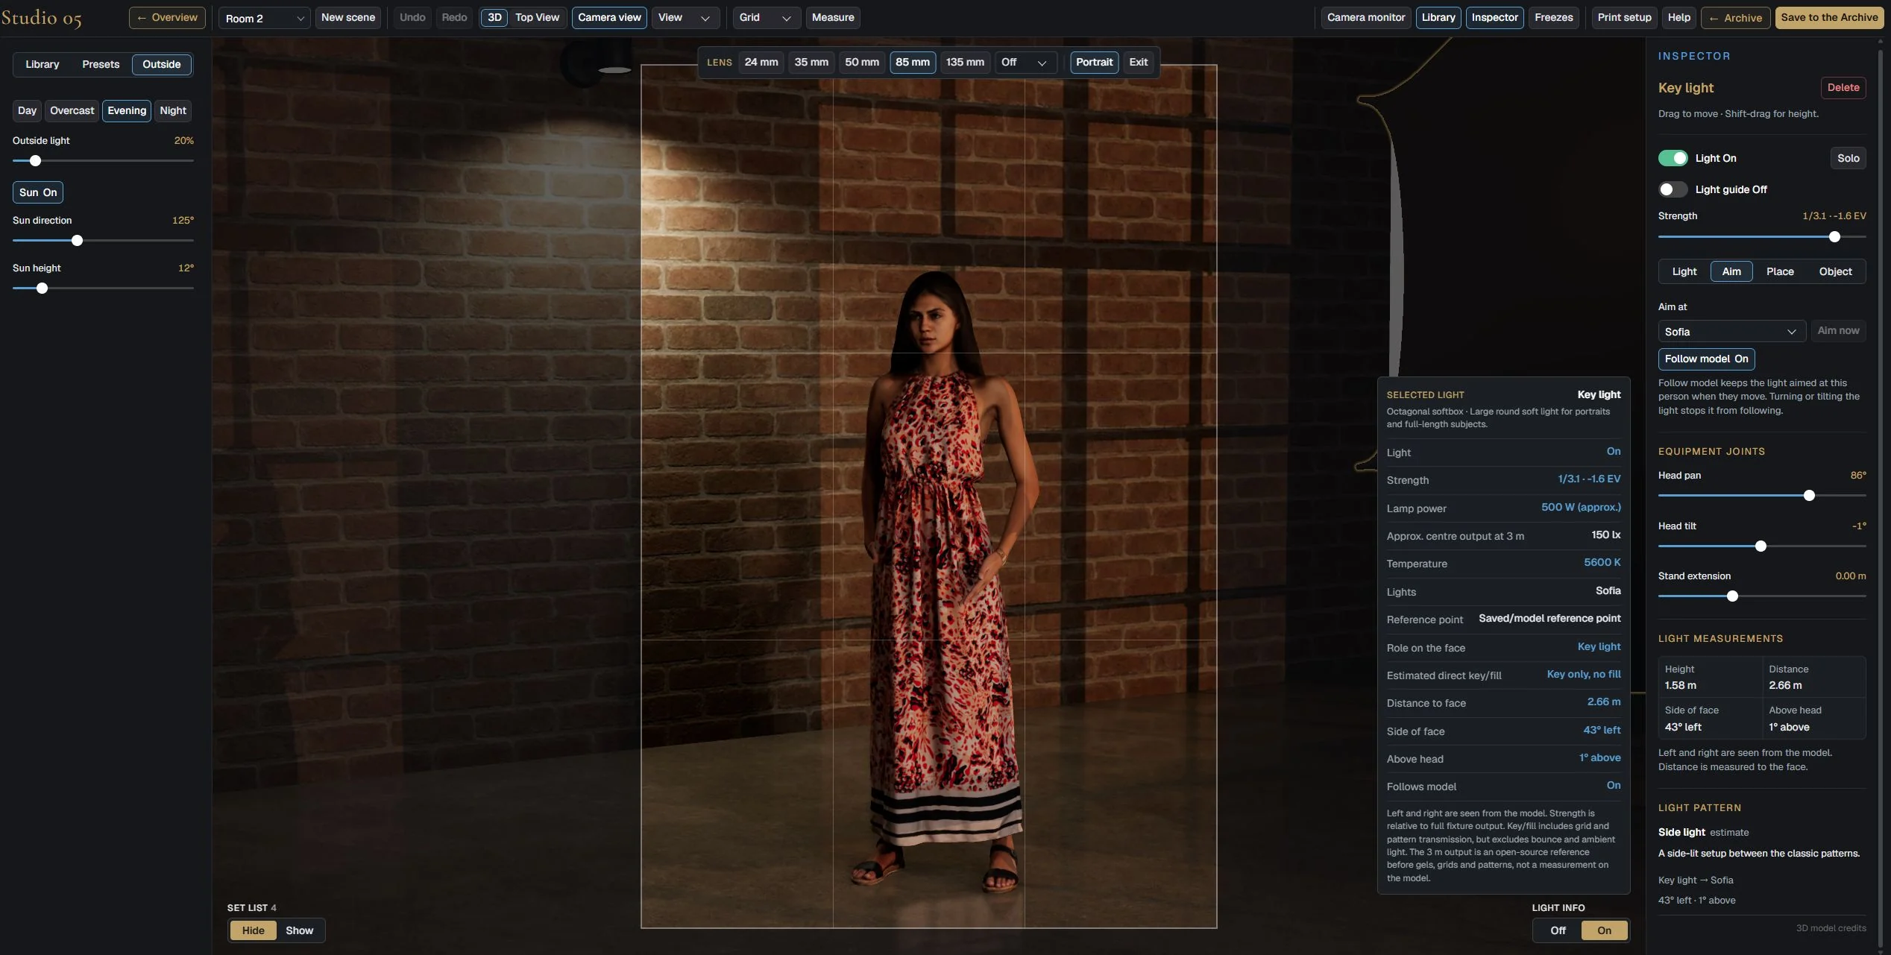Click New scene button
The image size is (1891, 955).
pos(348,18)
